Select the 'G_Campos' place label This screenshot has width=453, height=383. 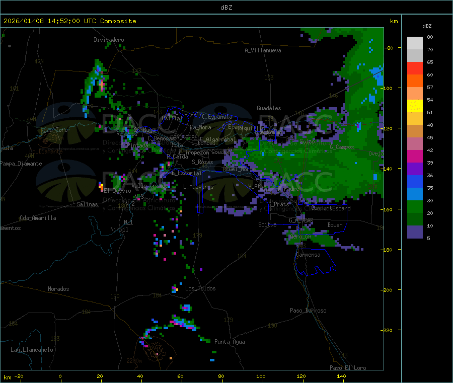coord(342,147)
